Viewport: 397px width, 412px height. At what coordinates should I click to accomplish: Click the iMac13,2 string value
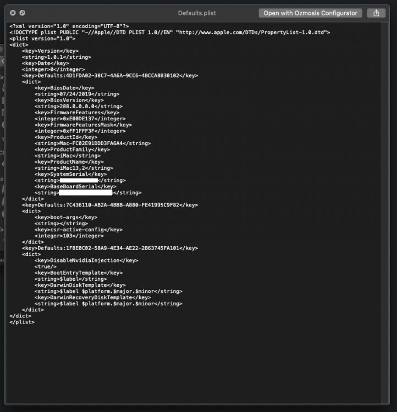(74, 168)
